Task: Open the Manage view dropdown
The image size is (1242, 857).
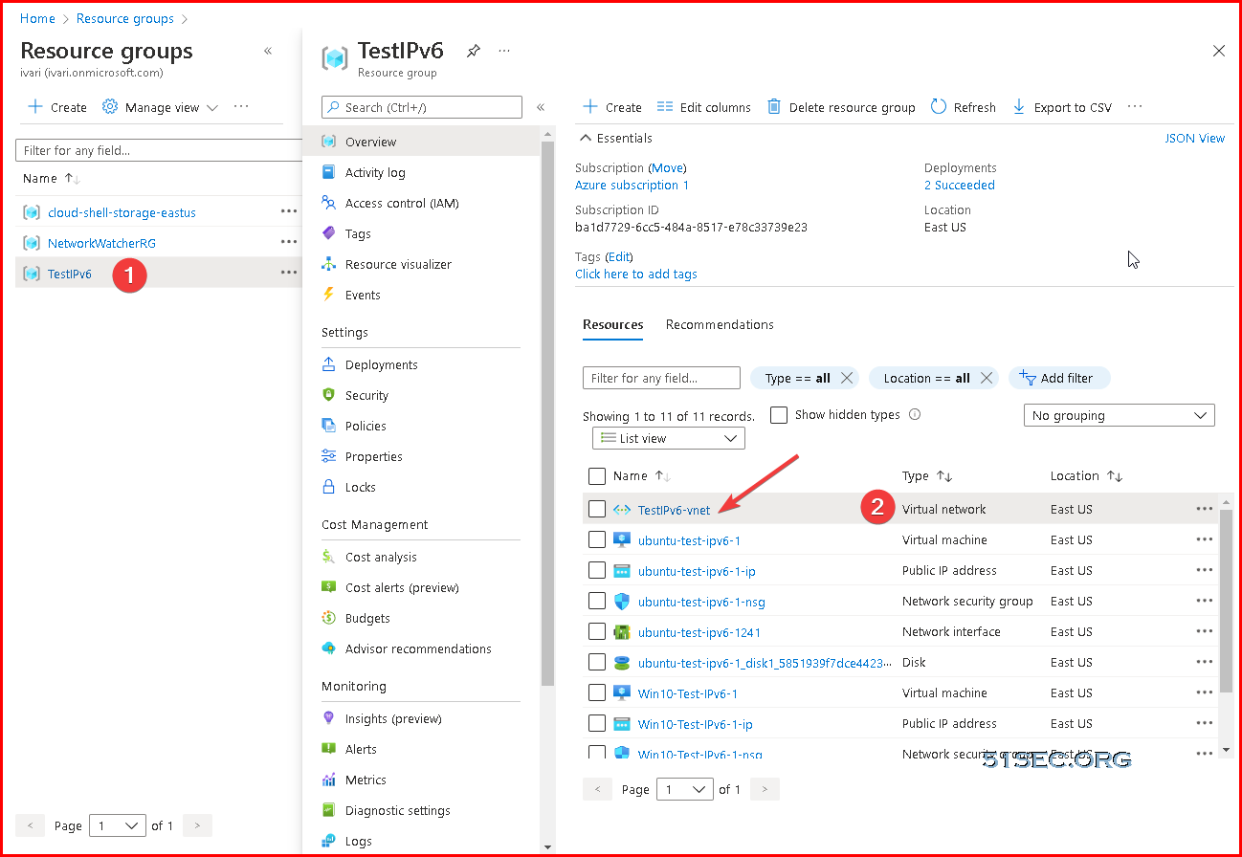Action: pos(160,107)
